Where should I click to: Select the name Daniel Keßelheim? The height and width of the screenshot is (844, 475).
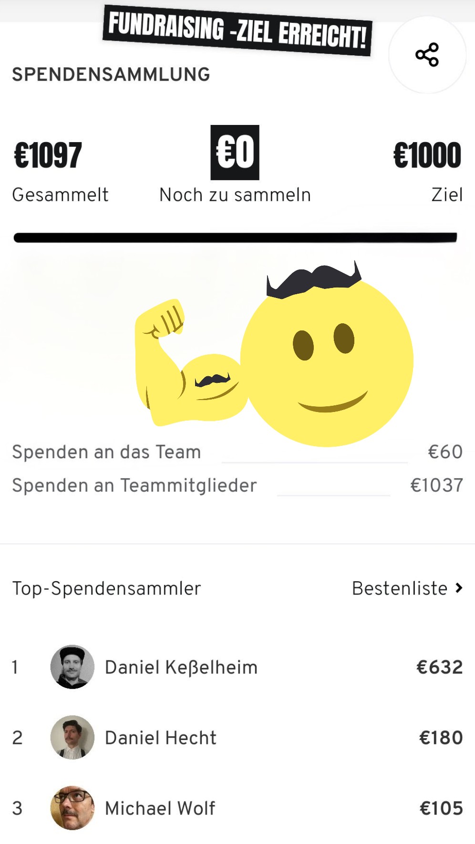point(181,667)
